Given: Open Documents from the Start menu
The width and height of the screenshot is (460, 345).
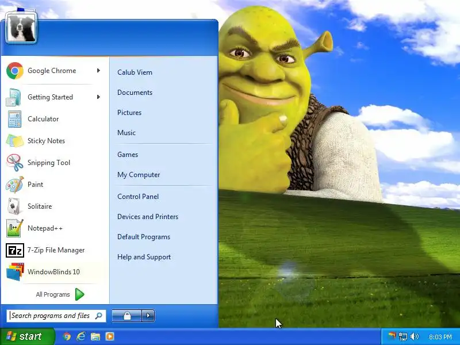Looking at the screenshot, I should 135,93.
